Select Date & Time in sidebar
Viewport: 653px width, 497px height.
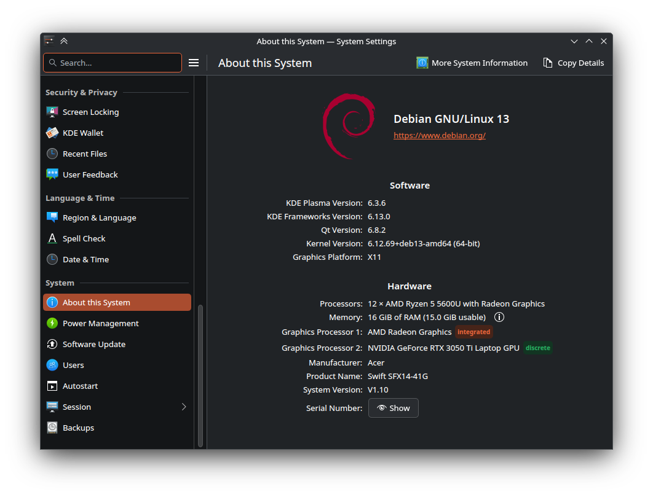[85, 259]
